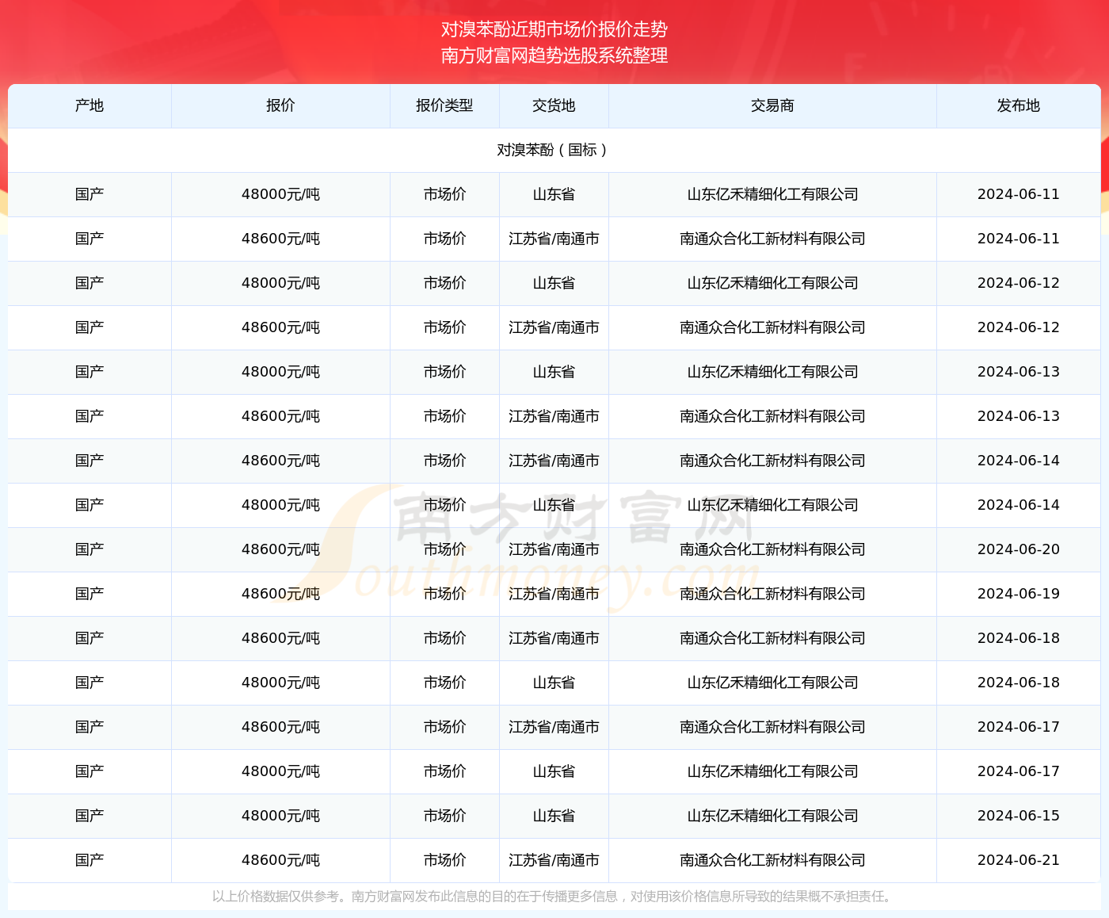Screen dimensions: 1109x918
Task: Click 48000元/吨 in the 2024-06-14 row
Action: (280, 505)
